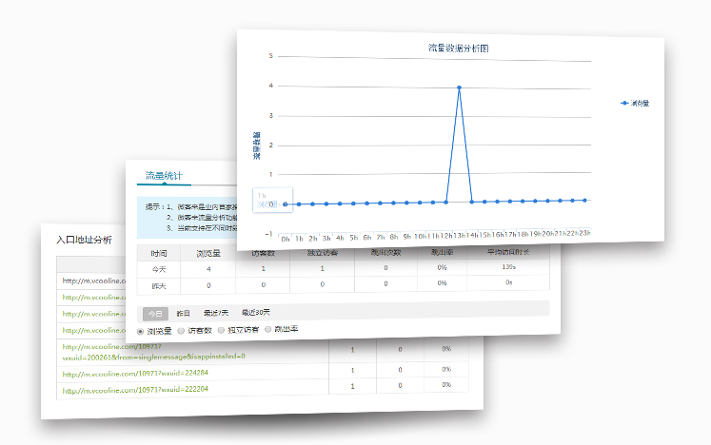Open the wxuid=222204 entry URL link
711x445 pixels.
pyautogui.click(x=131, y=389)
